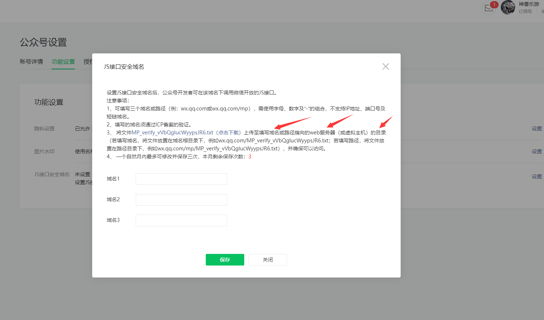Click the 订阅号 account type label

point(525,12)
